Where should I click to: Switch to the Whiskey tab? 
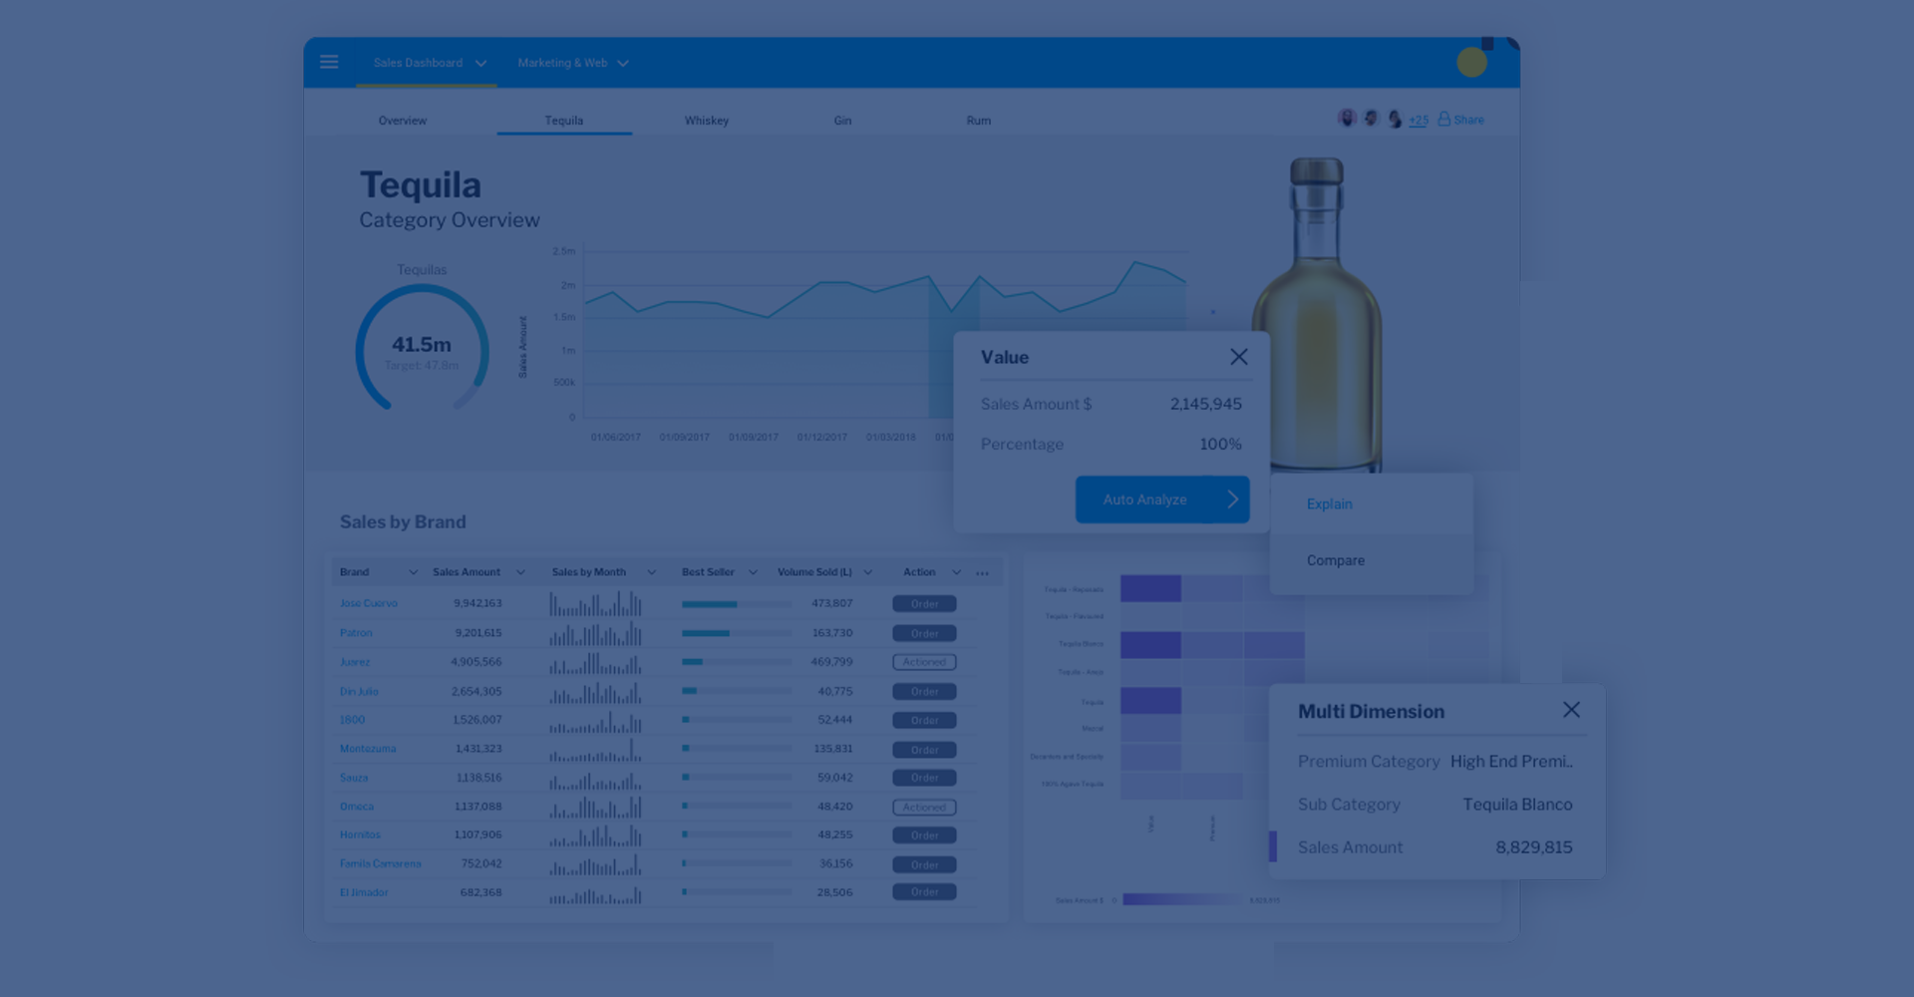coord(706,121)
